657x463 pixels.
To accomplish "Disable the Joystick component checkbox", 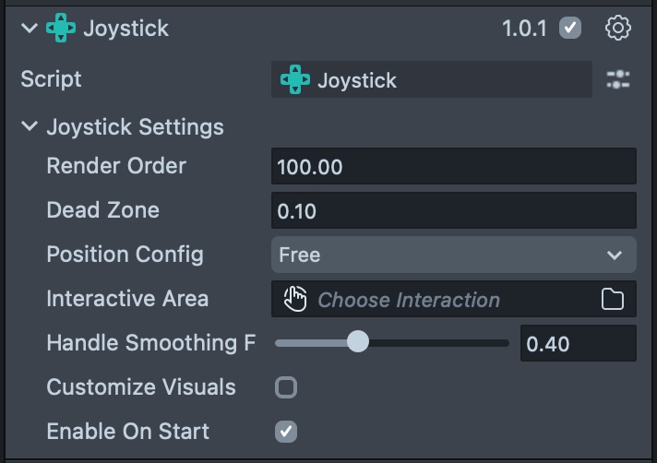I will [571, 29].
